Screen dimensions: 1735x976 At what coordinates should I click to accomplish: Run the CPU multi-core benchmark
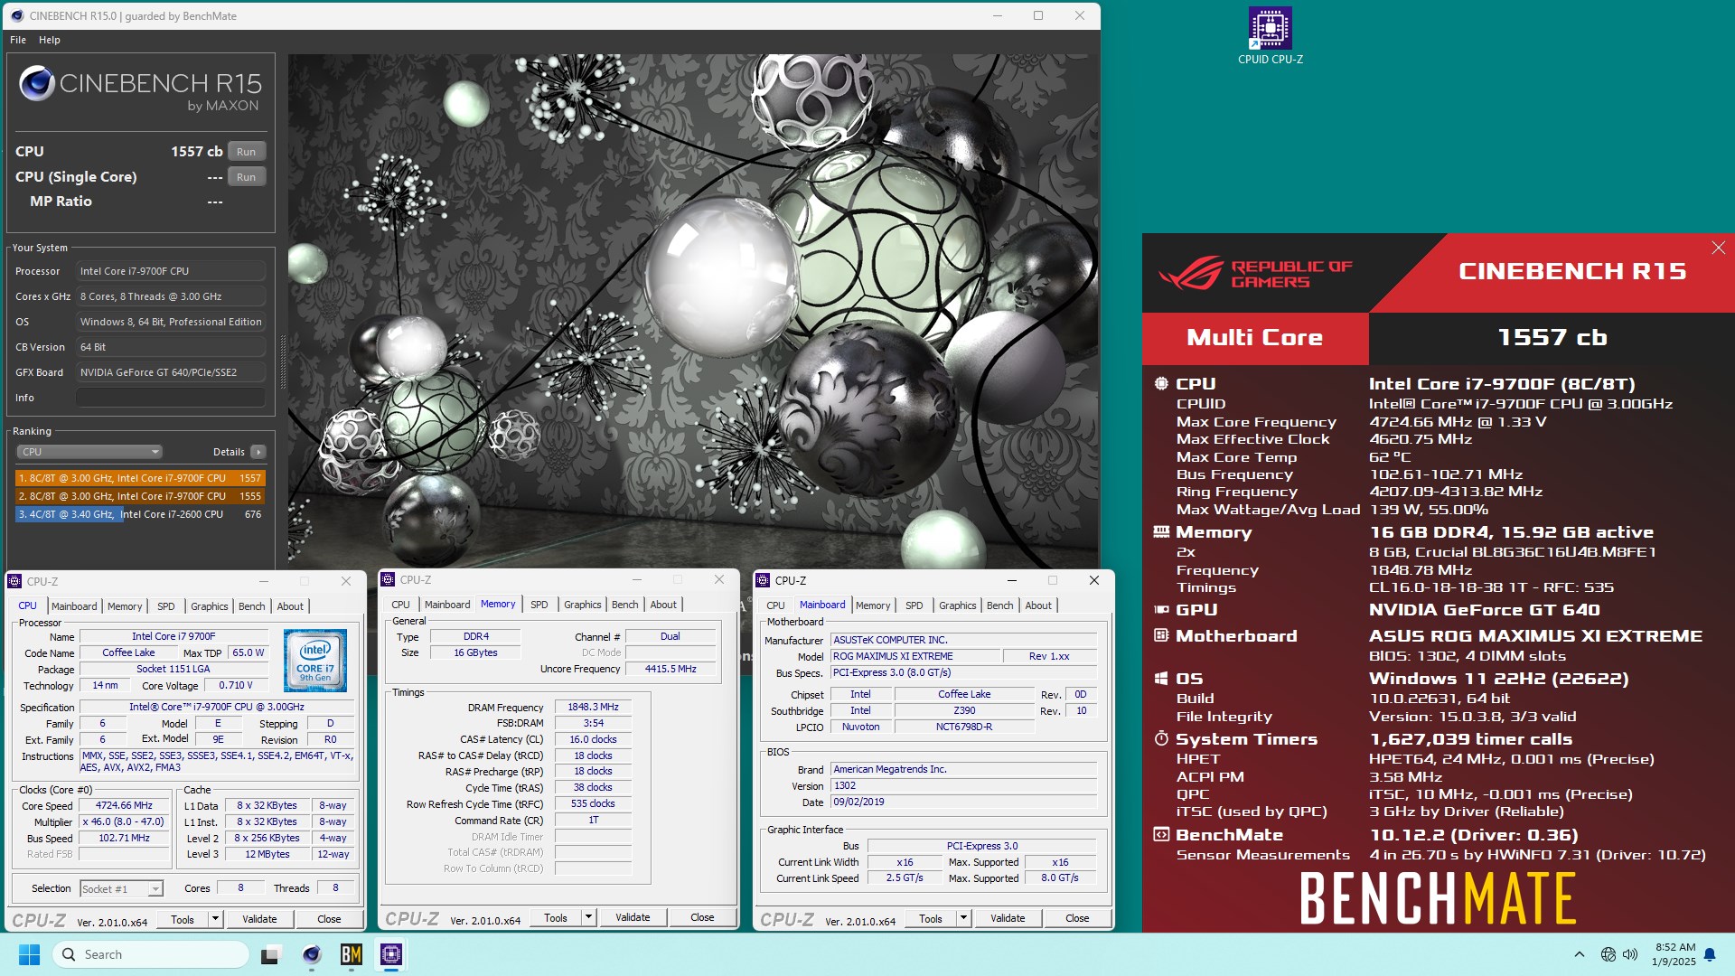tap(246, 152)
